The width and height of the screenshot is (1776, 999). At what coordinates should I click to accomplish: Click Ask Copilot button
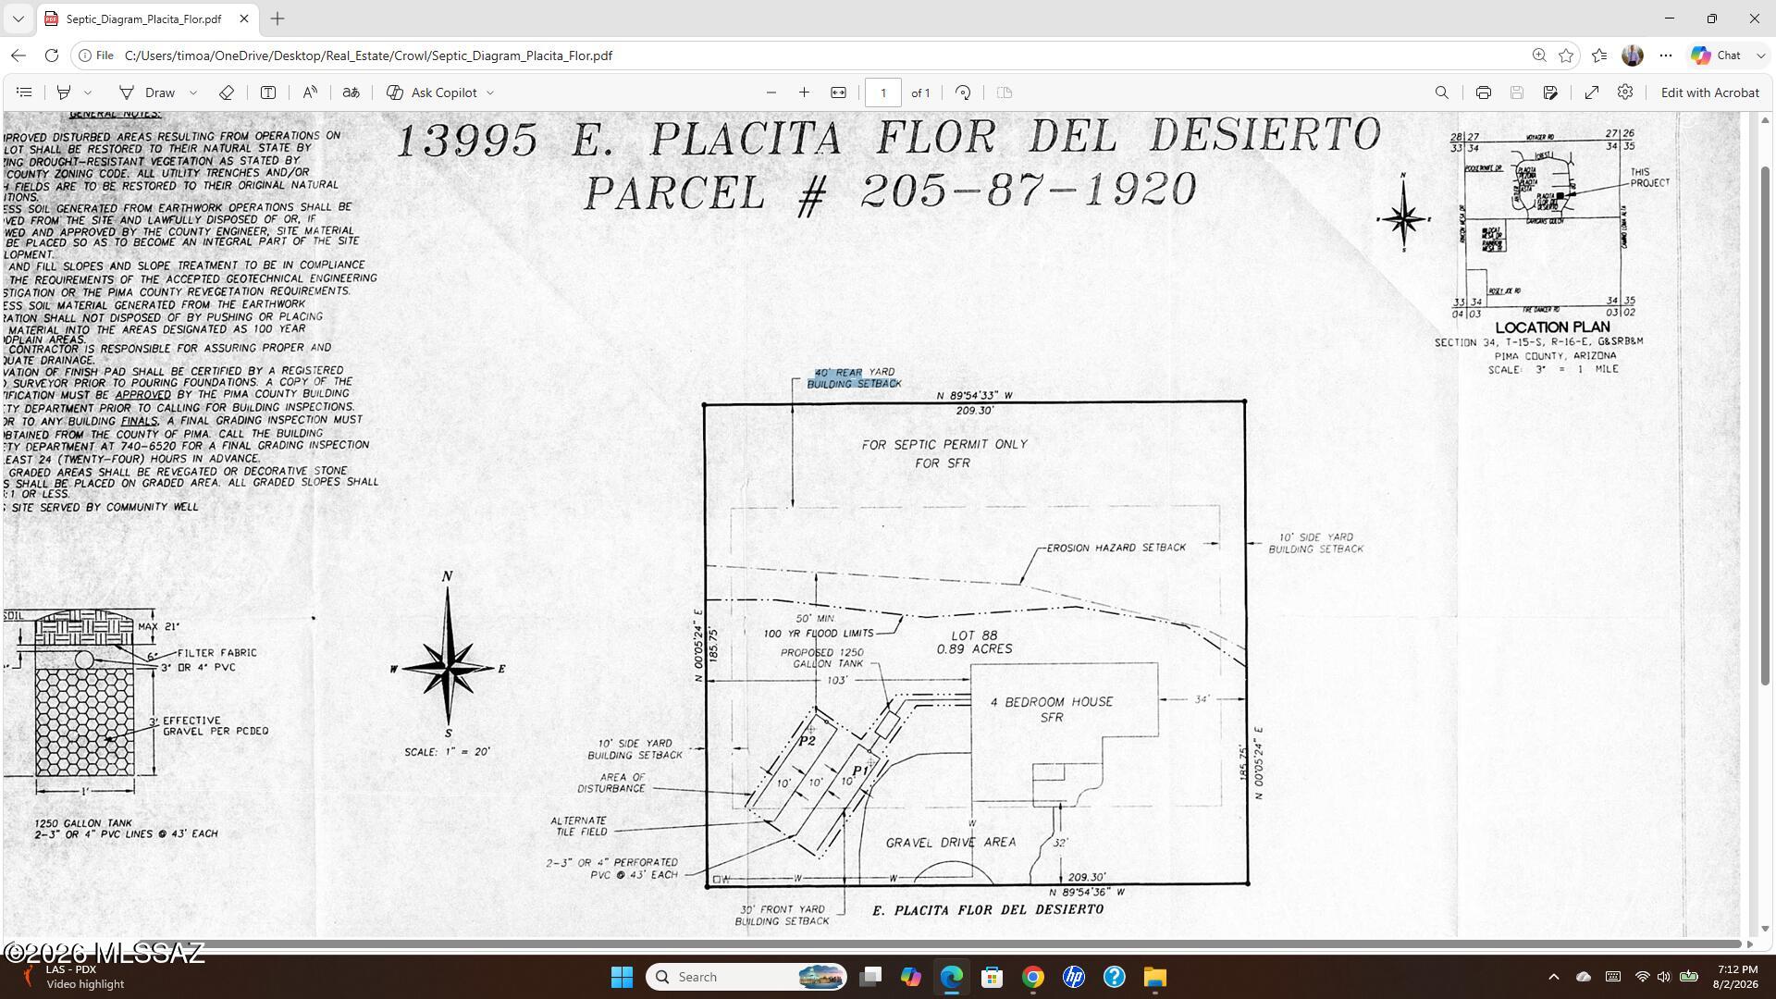[x=432, y=92]
